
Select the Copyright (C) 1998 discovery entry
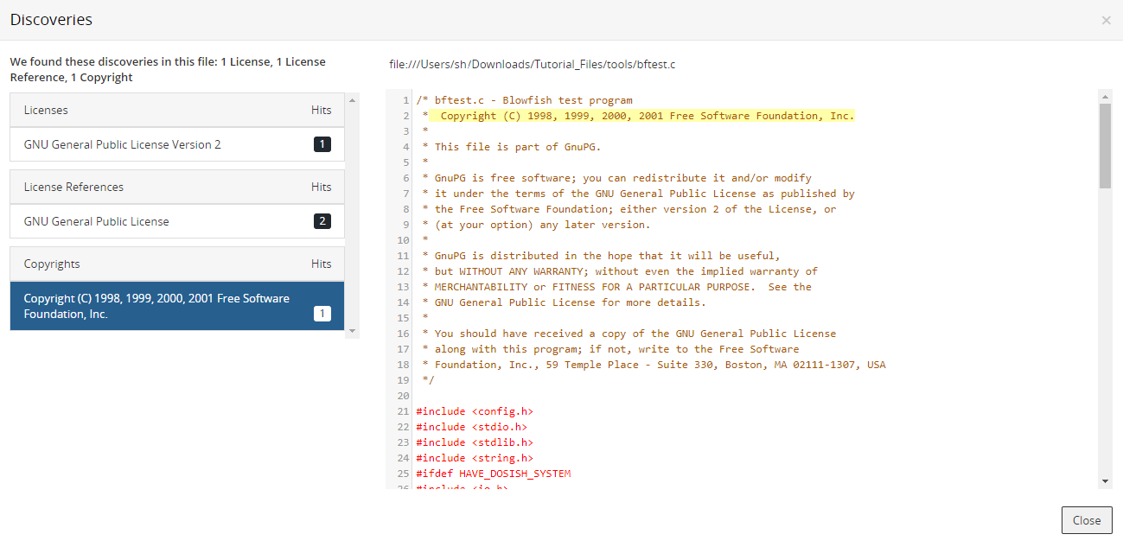[156, 305]
